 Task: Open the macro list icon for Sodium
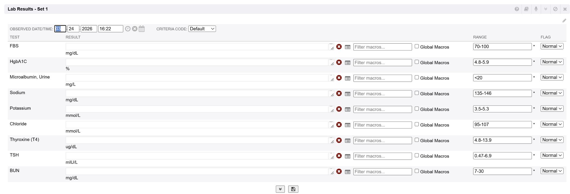click(x=348, y=94)
